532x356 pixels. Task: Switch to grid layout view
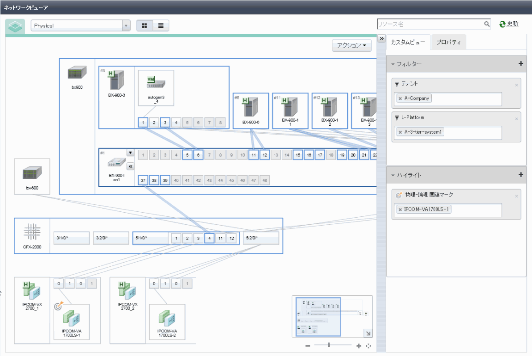pos(145,25)
